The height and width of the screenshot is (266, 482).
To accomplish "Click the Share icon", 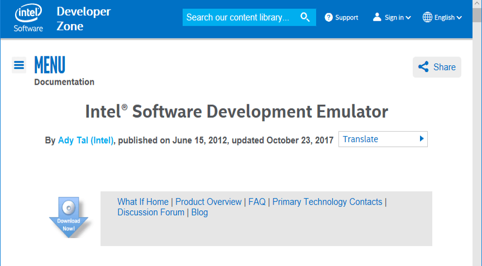I will point(423,67).
